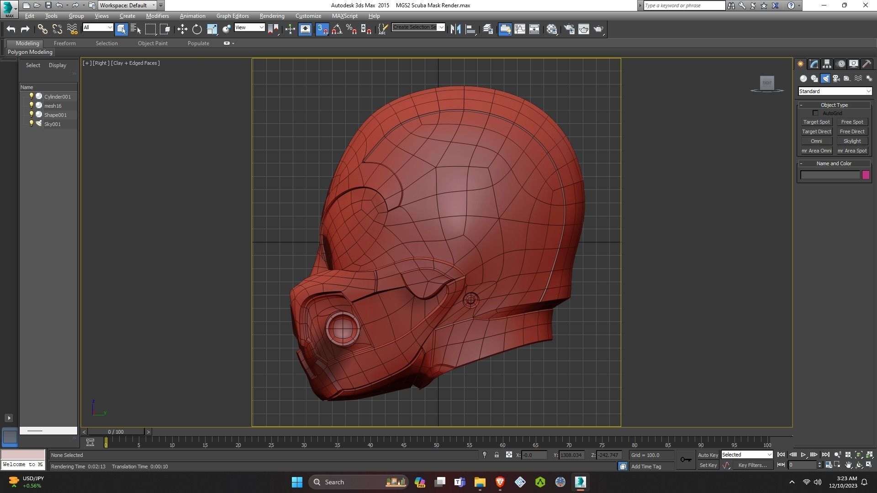The height and width of the screenshot is (493, 877).
Task: Enable the AutoGrid checkbox
Action: [x=815, y=113]
